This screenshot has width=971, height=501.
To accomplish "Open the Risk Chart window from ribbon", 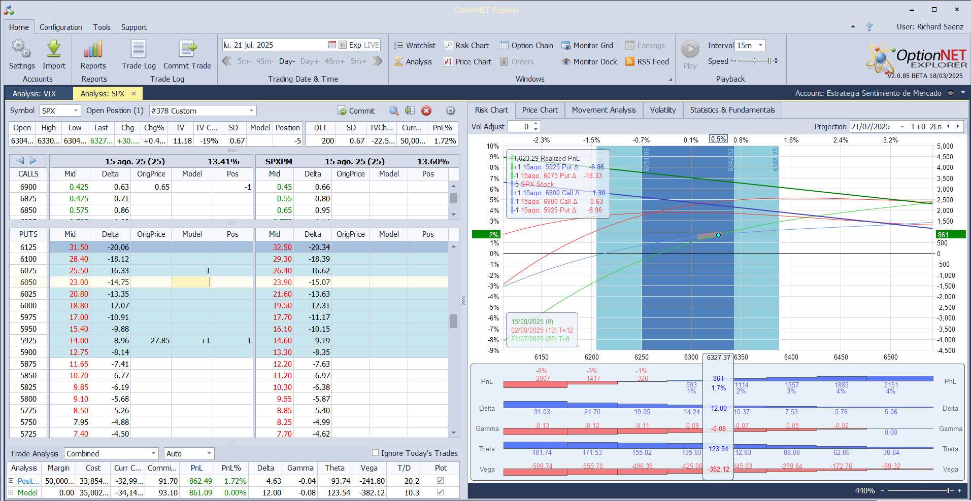I will tap(466, 45).
